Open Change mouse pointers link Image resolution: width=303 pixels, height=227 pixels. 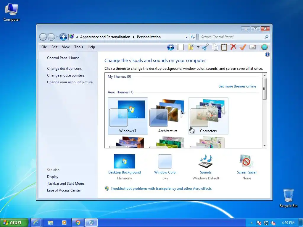tap(66, 75)
